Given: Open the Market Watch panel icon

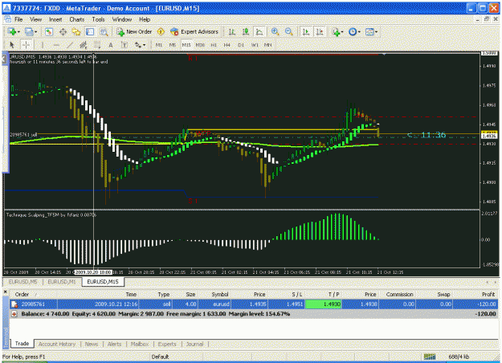Looking at the screenshot, I should click(49, 31).
